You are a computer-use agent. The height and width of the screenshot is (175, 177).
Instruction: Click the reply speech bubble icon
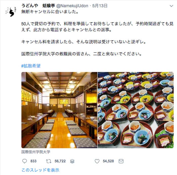(x=25, y=161)
